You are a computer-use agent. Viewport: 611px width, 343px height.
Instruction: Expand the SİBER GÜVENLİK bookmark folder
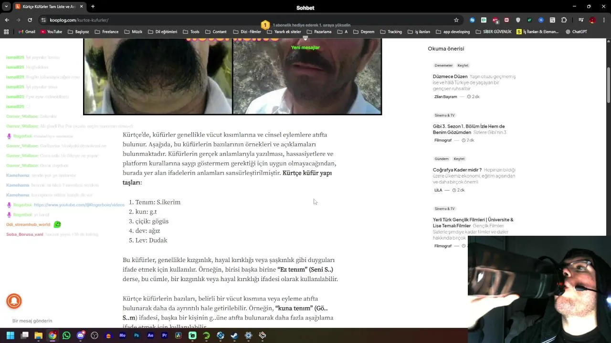[493, 32]
